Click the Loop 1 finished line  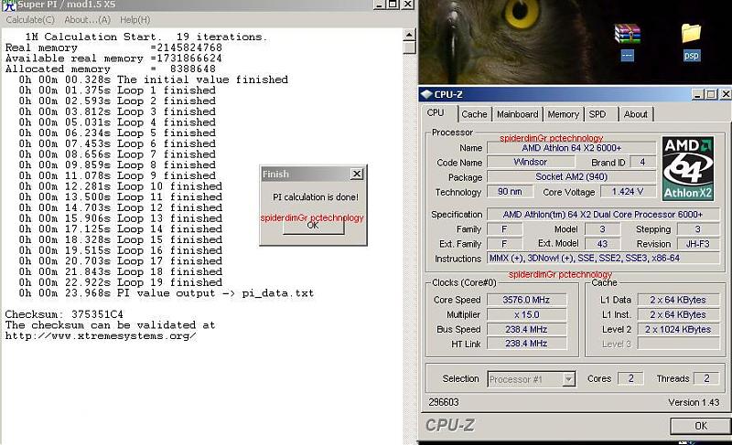117,90
